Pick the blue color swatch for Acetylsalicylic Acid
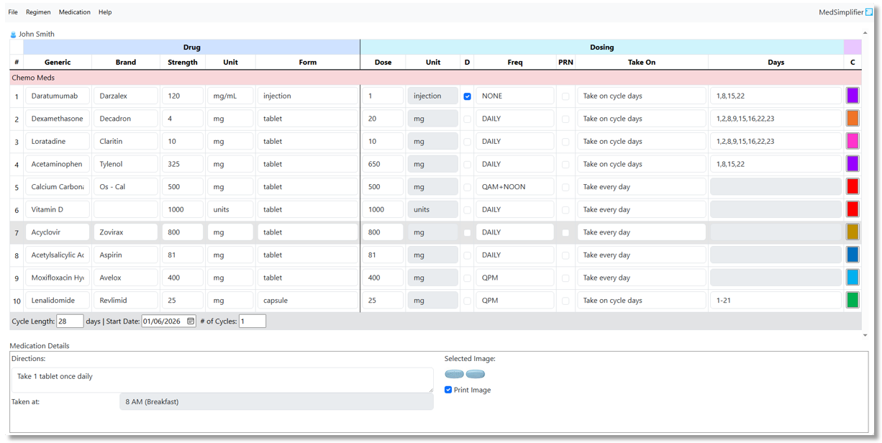The height and width of the screenshot is (443, 882). pos(853,255)
